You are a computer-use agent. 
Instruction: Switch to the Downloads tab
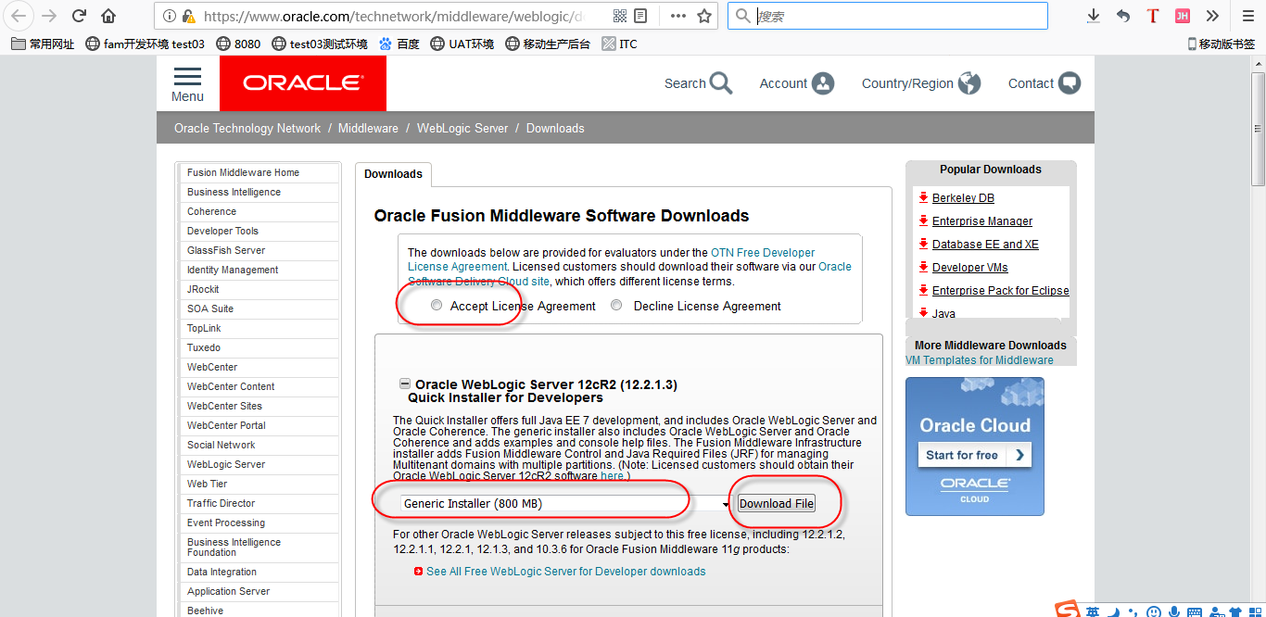393,174
